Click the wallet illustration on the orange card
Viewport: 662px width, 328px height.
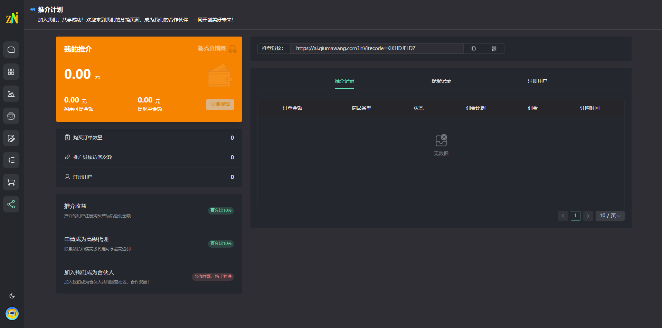tap(220, 76)
